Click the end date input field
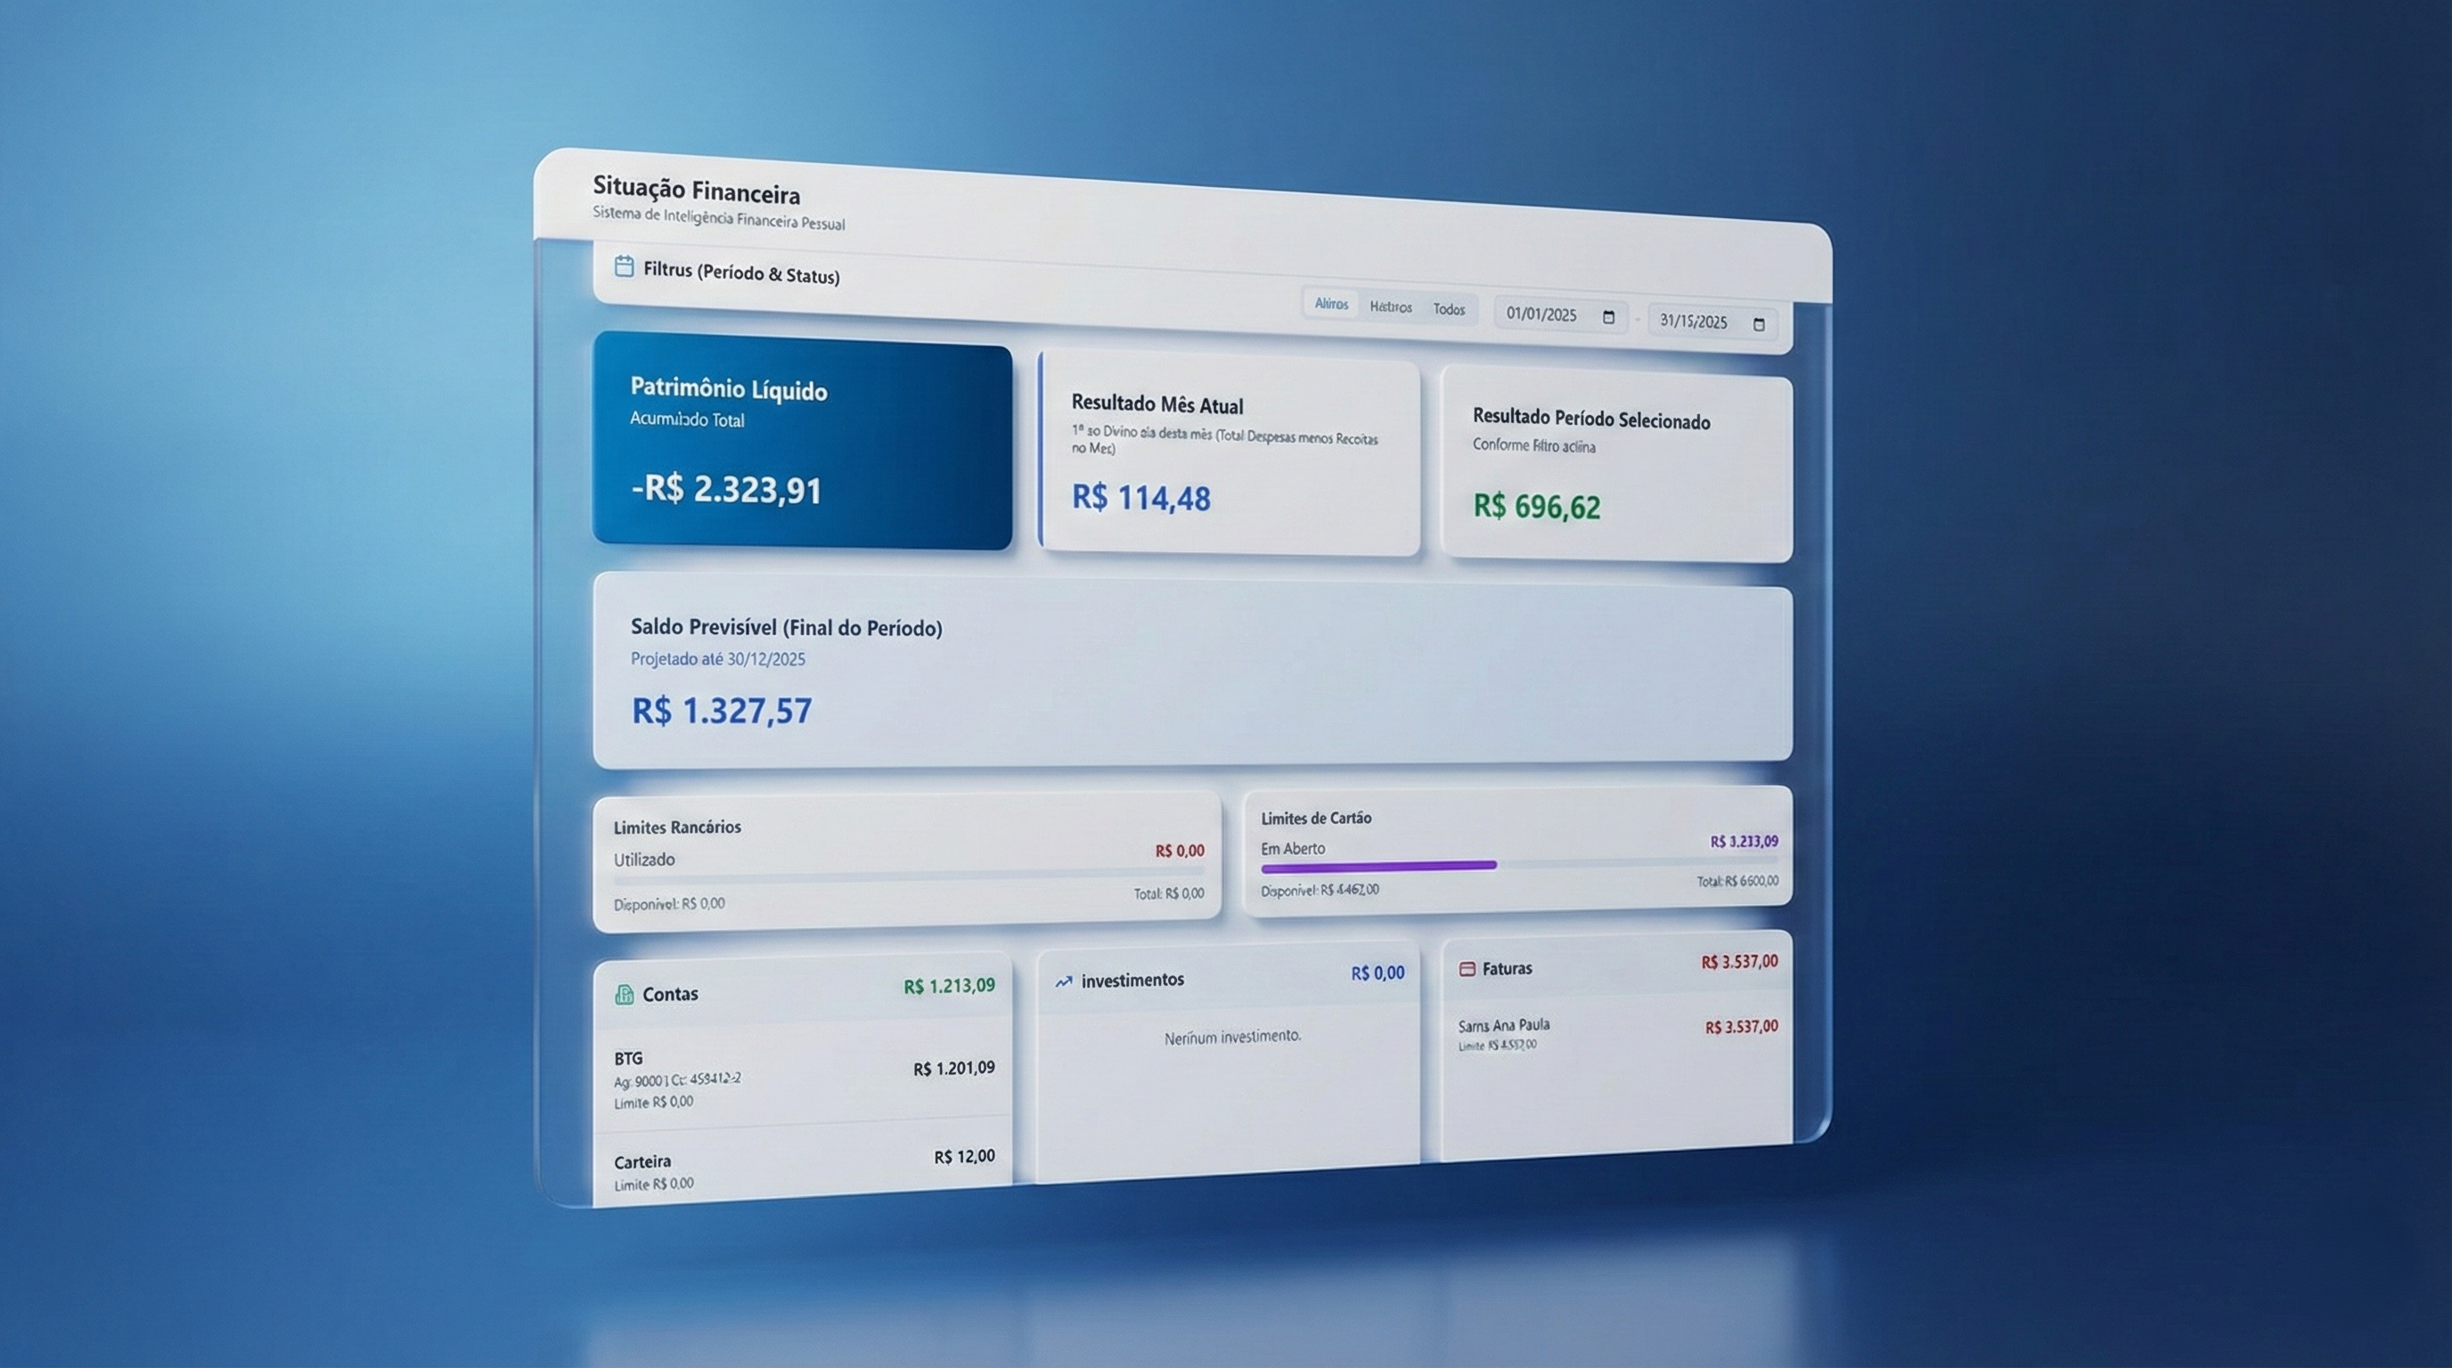Screen dimensions: 2452x1368 coord(1695,322)
